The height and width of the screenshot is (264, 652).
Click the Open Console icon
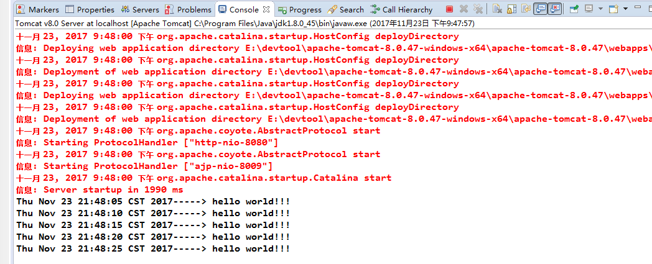[x=614, y=9]
